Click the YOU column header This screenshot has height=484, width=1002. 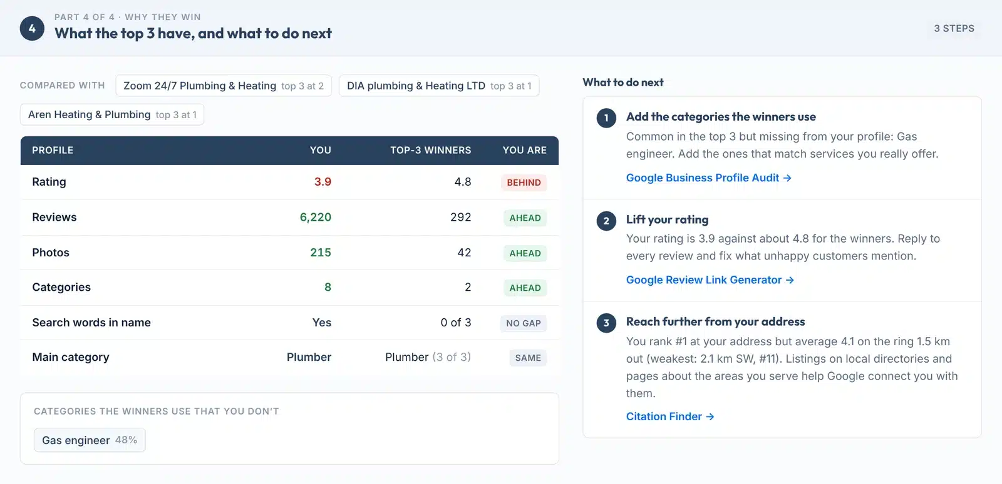tap(321, 150)
